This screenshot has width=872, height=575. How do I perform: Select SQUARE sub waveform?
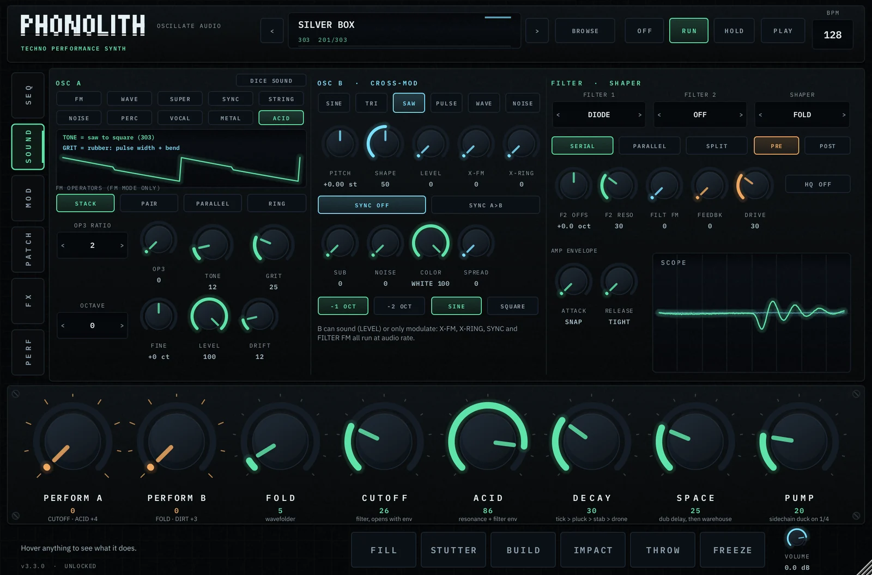pos(513,306)
